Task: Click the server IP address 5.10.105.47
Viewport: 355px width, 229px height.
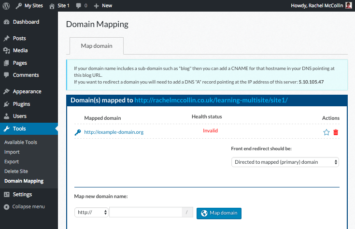Action: pos(311,82)
